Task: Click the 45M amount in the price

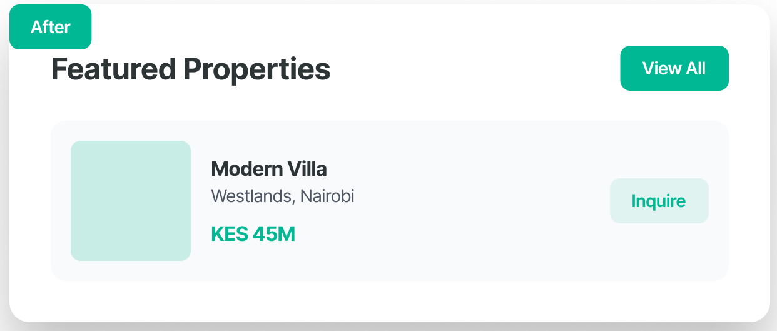Action: pos(273,234)
